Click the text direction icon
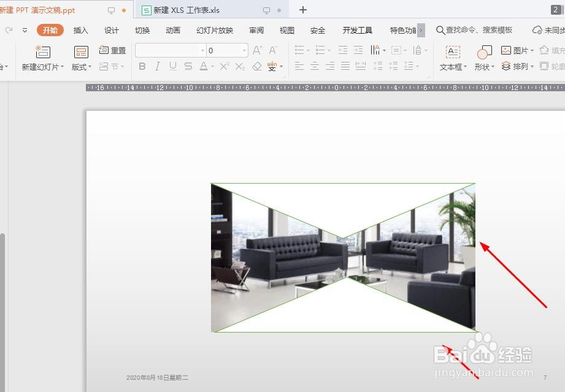 pos(375,50)
